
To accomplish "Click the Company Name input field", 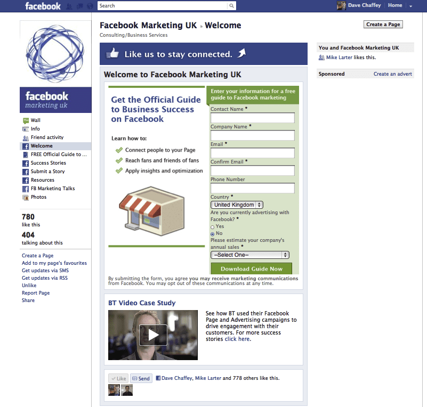I will 253,135.
